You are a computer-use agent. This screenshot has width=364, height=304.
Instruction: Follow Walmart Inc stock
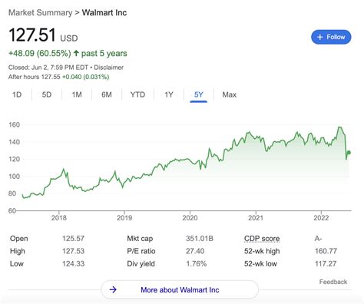(x=331, y=37)
